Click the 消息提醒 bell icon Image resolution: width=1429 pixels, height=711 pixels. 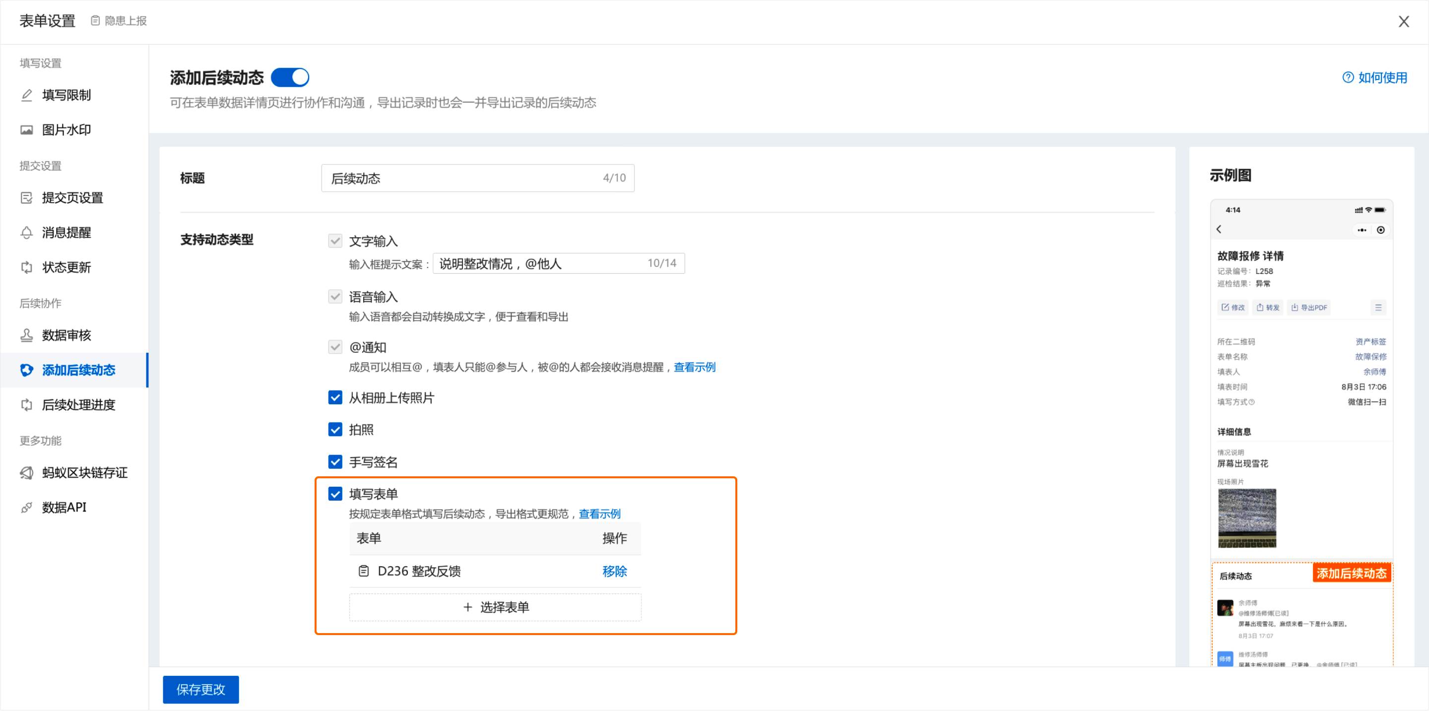pyautogui.click(x=26, y=232)
